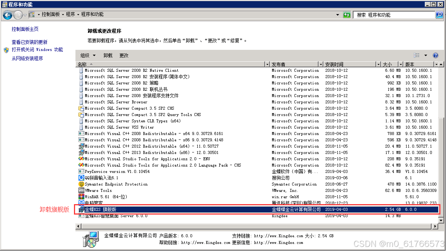Click the 卸载 toolbar button
The height and width of the screenshot is (251, 446).
[x=108, y=55]
